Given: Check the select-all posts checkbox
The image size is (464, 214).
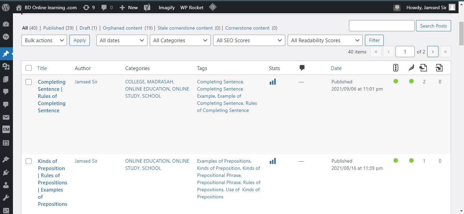Looking at the screenshot, I should 29,68.
